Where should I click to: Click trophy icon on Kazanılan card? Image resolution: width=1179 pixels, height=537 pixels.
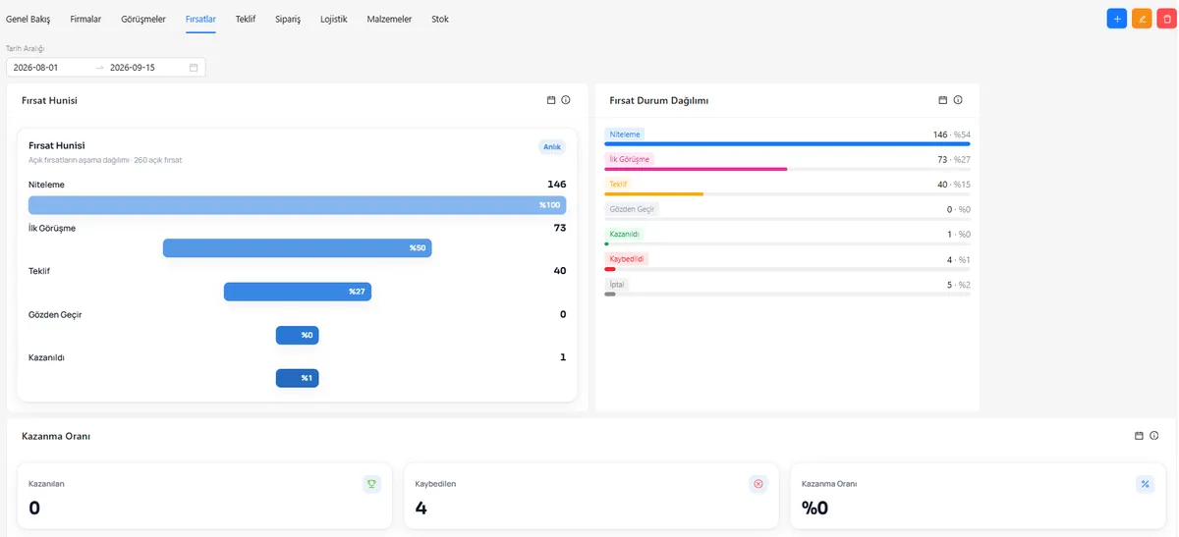coord(371,484)
